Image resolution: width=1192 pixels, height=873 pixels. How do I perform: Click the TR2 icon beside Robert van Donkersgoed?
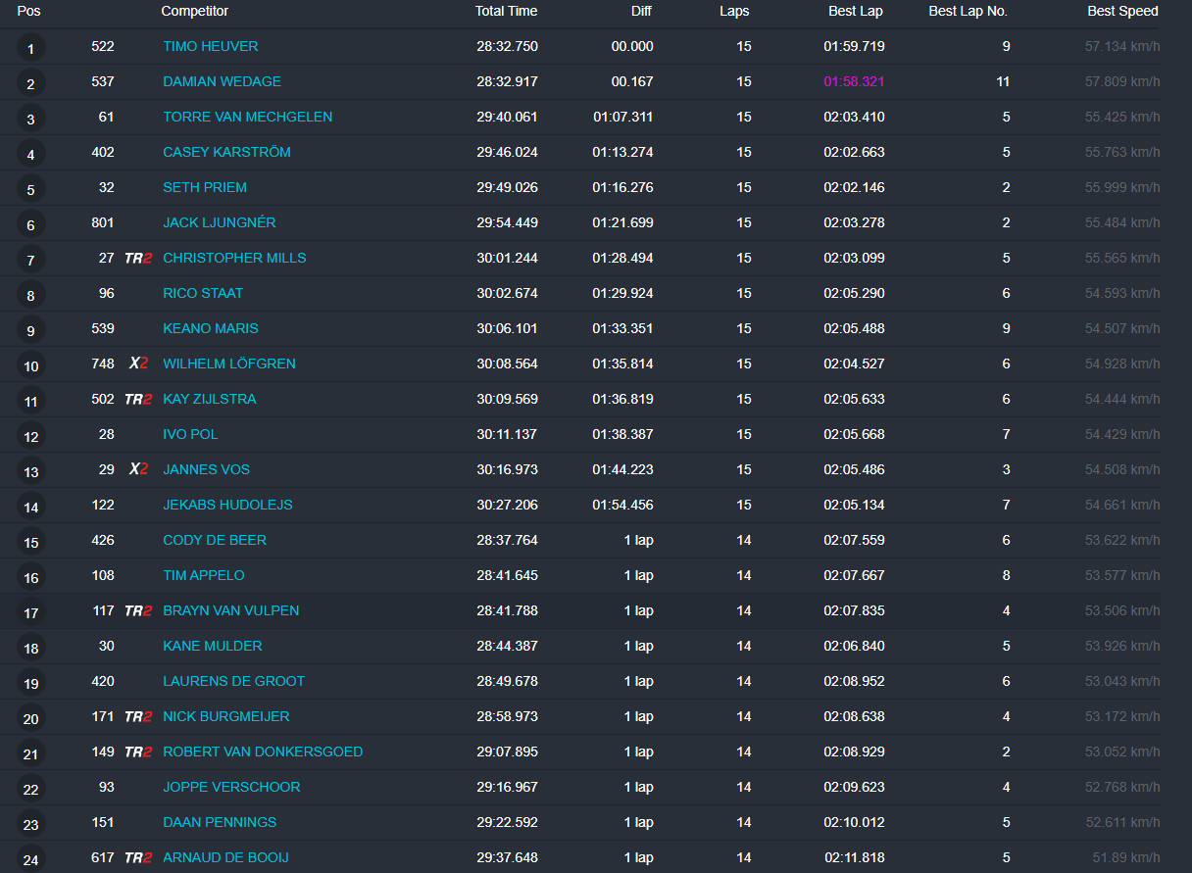(138, 752)
